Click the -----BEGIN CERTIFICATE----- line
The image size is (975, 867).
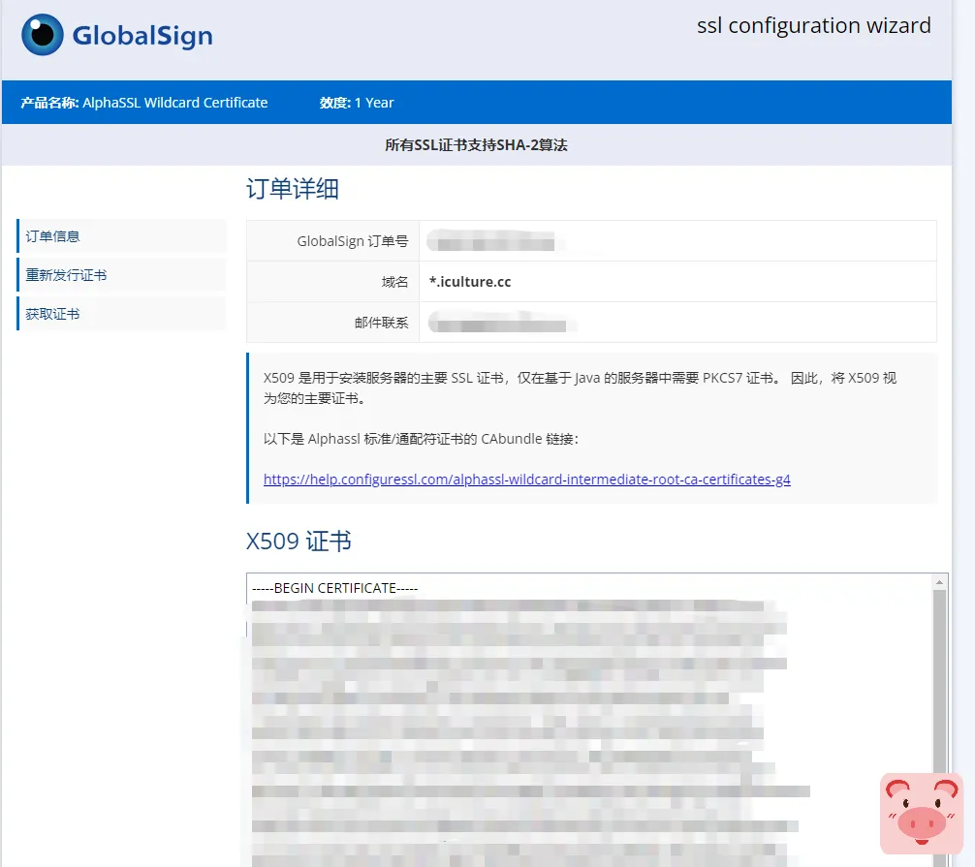(334, 588)
